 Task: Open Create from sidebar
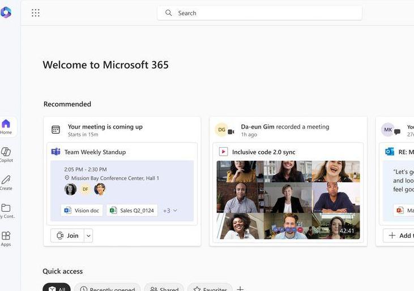coord(6,183)
